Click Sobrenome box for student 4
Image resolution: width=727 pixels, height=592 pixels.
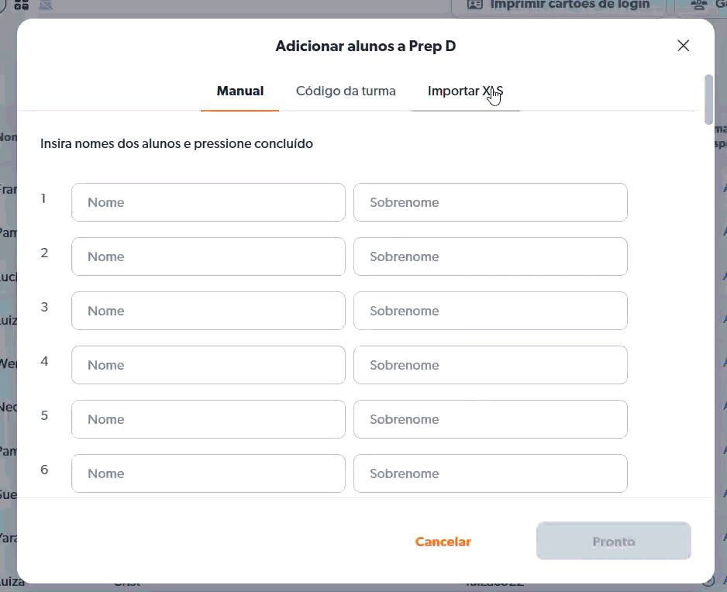tap(490, 365)
